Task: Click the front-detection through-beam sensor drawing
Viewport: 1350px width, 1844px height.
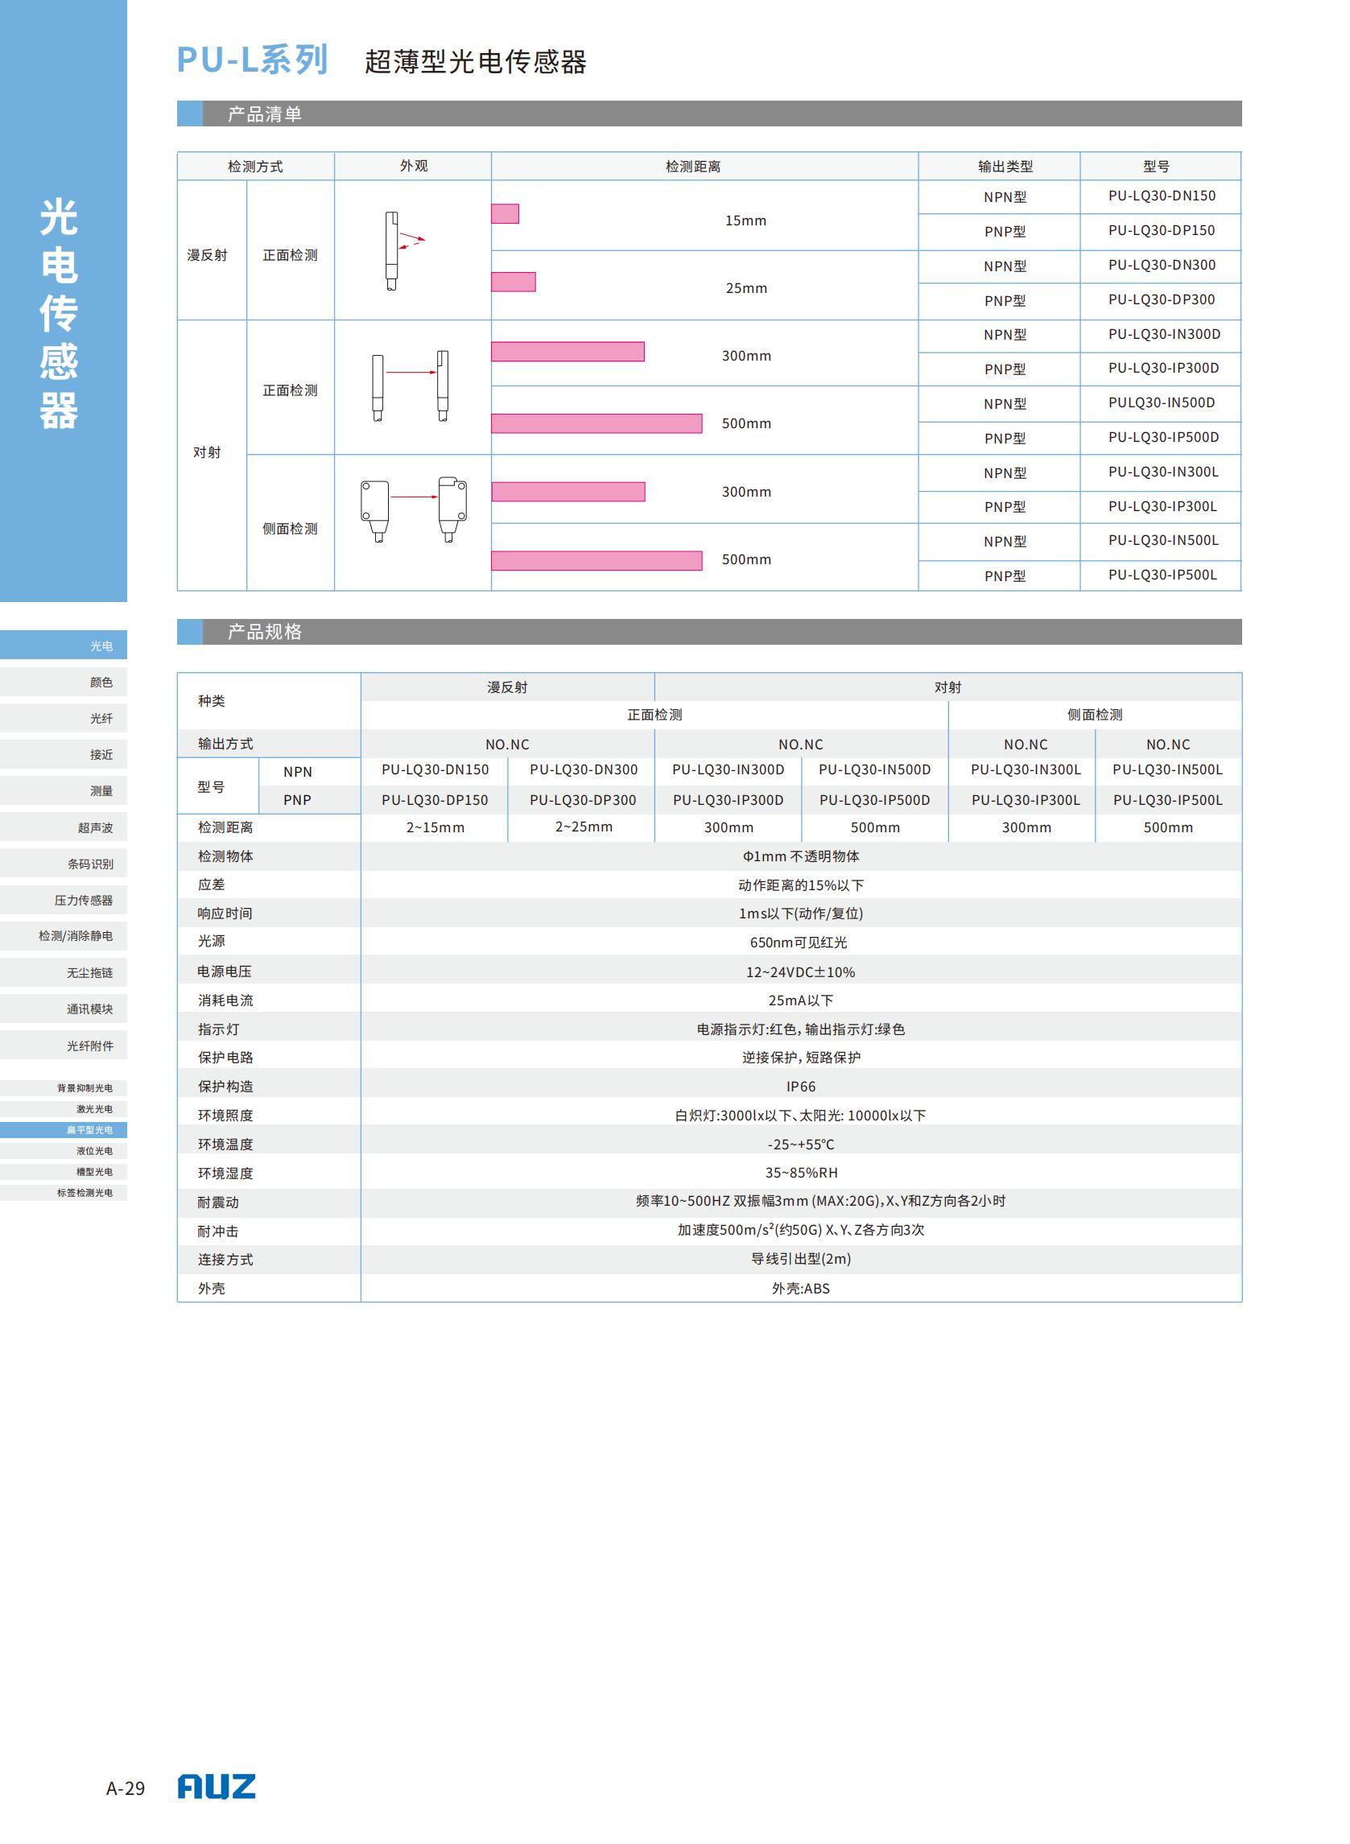Action: click(411, 386)
